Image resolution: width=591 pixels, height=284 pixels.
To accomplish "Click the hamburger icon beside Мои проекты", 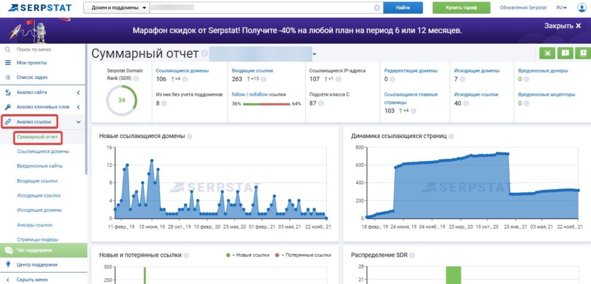I will point(8,62).
